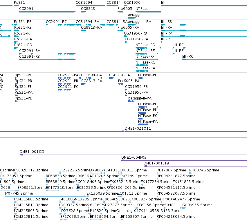
Task: Click protein CG2991-PC
Action: [64, 90]
